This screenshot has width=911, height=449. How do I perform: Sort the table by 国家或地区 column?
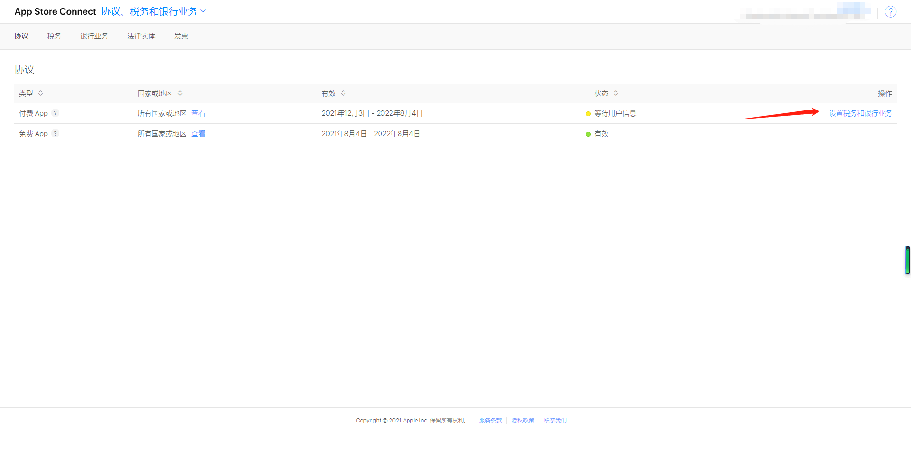coord(160,93)
